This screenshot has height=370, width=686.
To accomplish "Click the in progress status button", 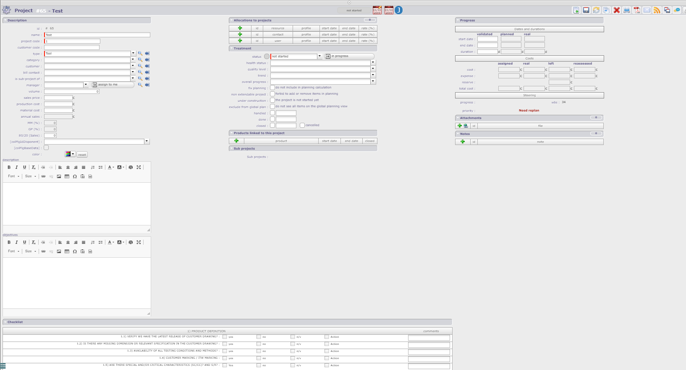I will (348, 56).
